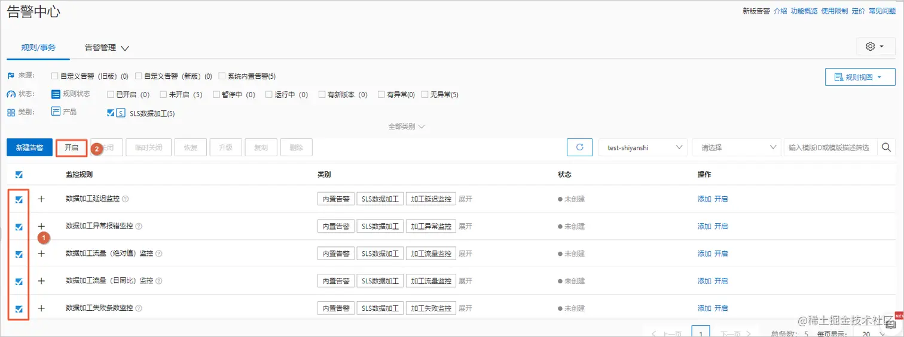
Task: Expand row 数据加工延迟监控 with plus icon
Action: coord(41,199)
